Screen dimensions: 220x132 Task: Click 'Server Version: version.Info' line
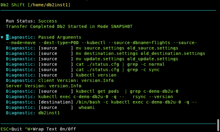pos(44,86)
